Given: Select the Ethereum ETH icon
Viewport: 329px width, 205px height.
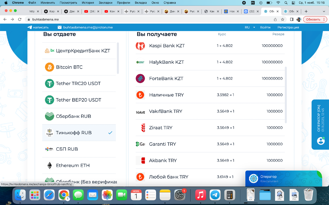Looking at the screenshot, I should click(50, 165).
